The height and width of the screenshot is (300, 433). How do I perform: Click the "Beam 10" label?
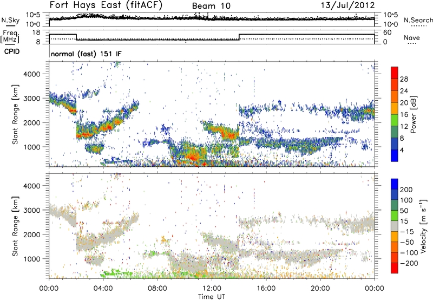[x=211, y=6]
